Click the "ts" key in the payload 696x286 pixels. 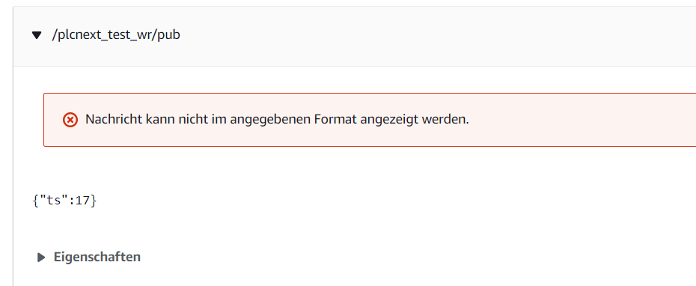pos(54,201)
